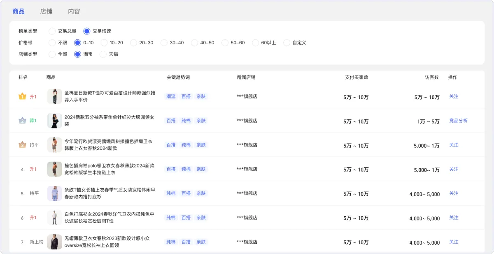The width and height of the screenshot is (494, 254).
Task: Click 关注 for the rank 7 product
Action: point(454,242)
